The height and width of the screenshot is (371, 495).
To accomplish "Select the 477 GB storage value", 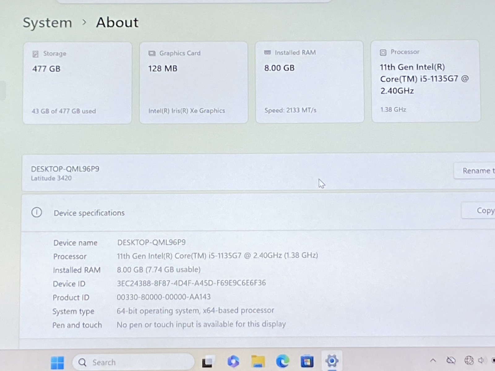I will pyautogui.click(x=46, y=69).
